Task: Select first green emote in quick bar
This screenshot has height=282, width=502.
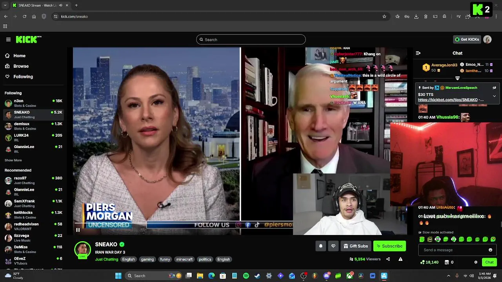Action: click(x=422, y=239)
